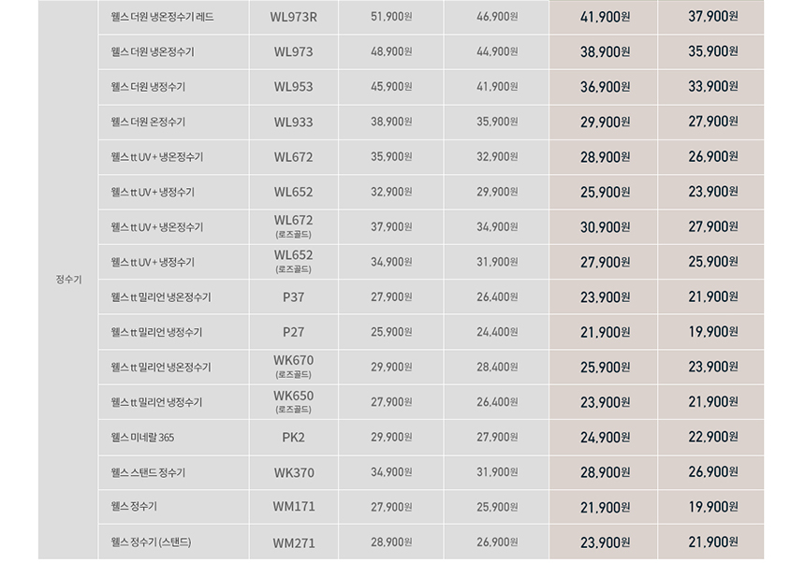Screen dimensions: 805x563
Task: Click model code WM171
Action: (x=294, y=507)
